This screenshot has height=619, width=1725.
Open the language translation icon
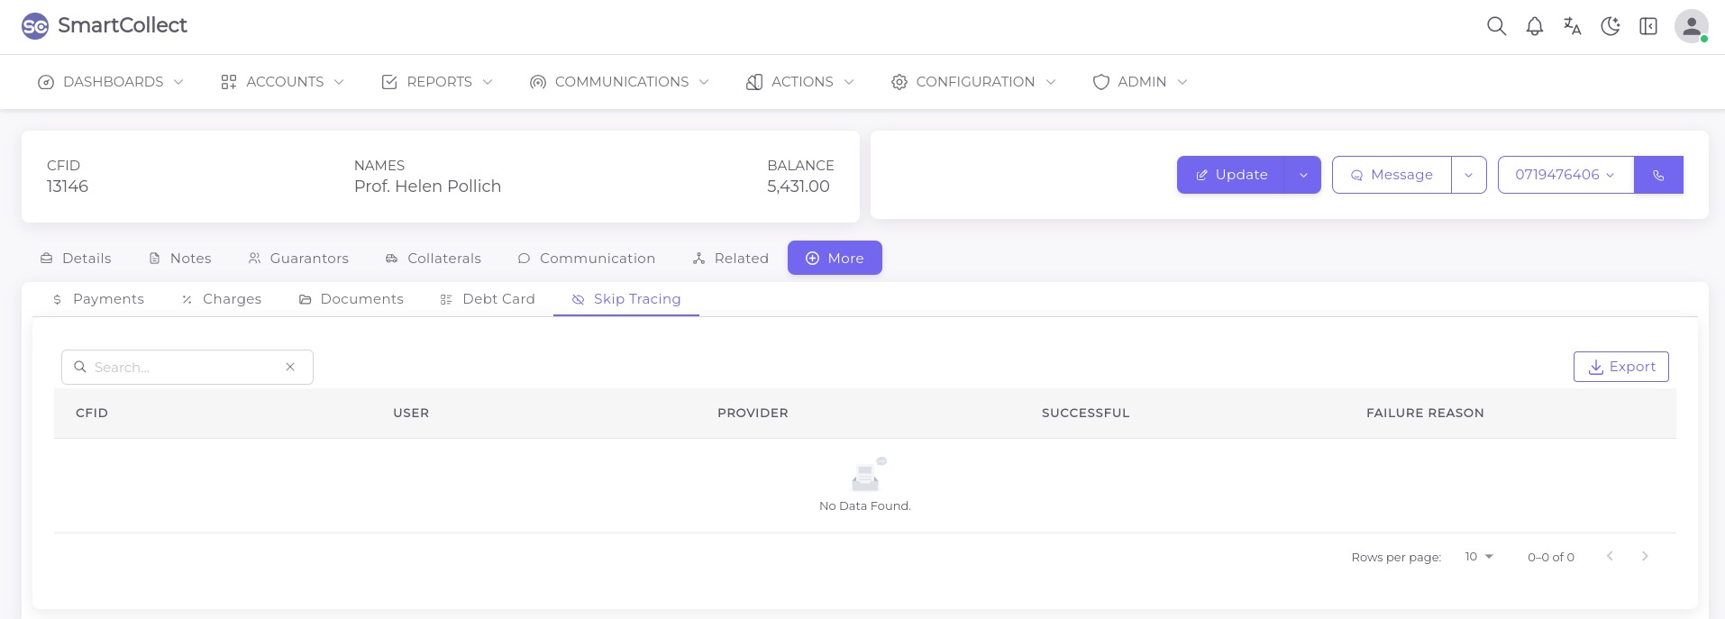(1572, 26)
